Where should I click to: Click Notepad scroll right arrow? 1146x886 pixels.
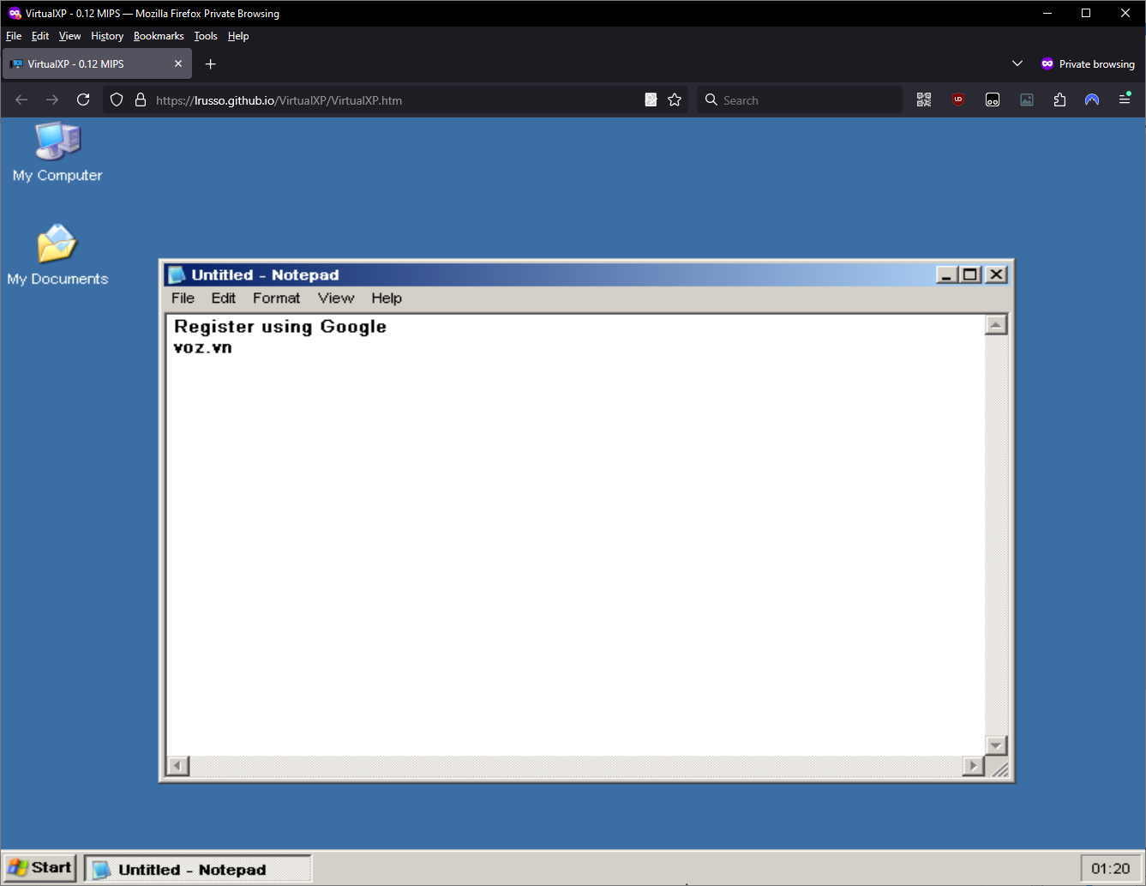coord(973,765)
